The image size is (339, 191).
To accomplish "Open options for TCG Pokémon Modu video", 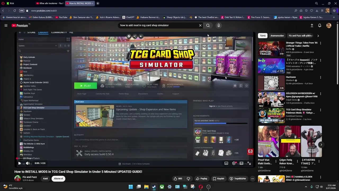I will (x=320, y=110).
